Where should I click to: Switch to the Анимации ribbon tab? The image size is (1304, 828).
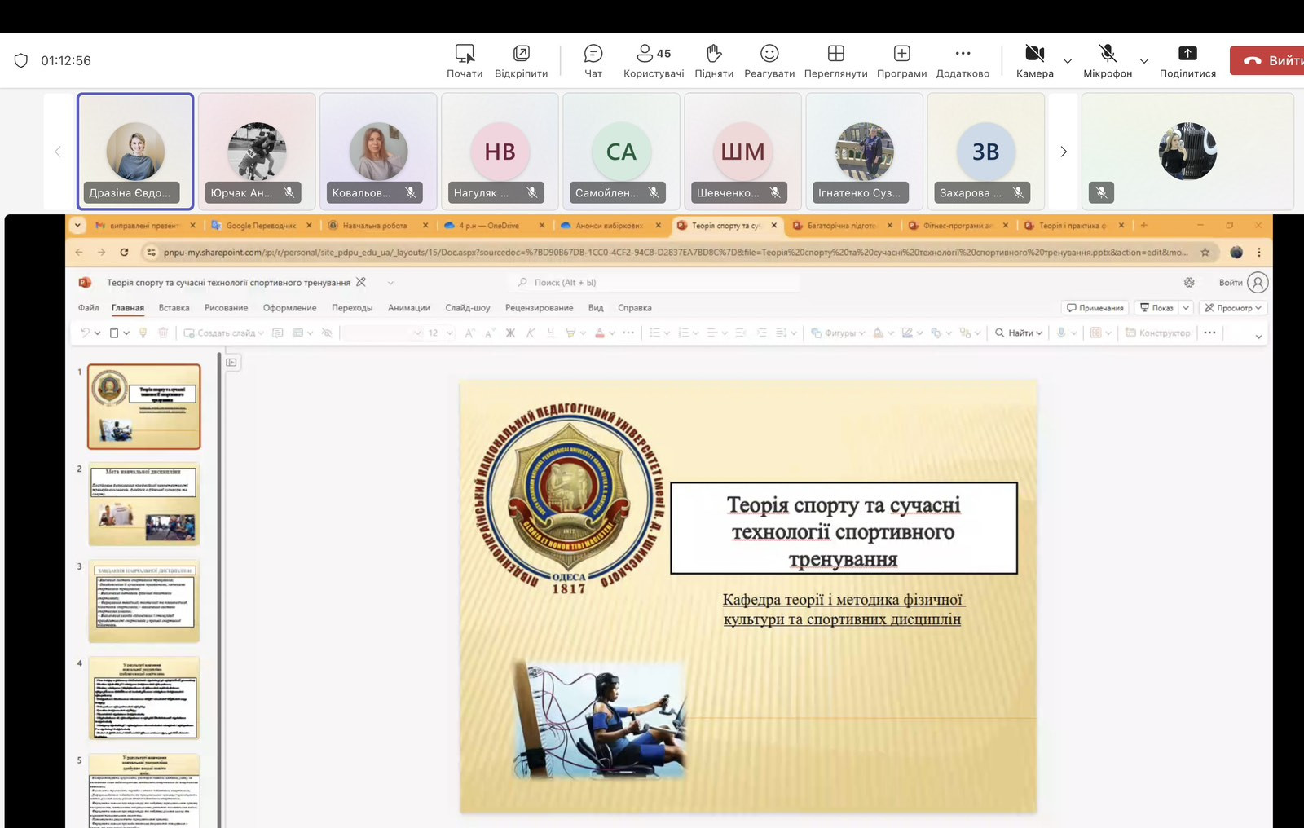click(409, 308)
